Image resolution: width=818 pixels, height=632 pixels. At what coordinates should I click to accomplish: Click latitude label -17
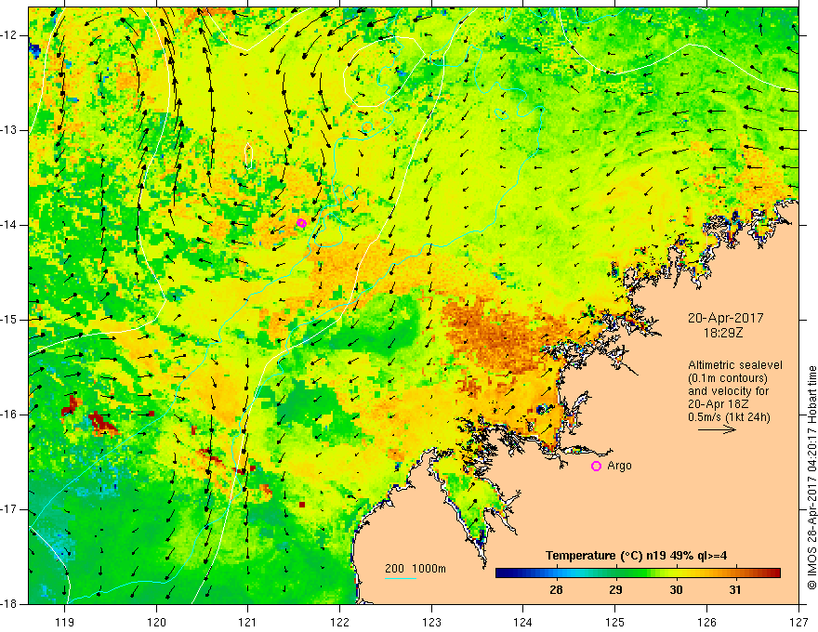pos(9,509)
